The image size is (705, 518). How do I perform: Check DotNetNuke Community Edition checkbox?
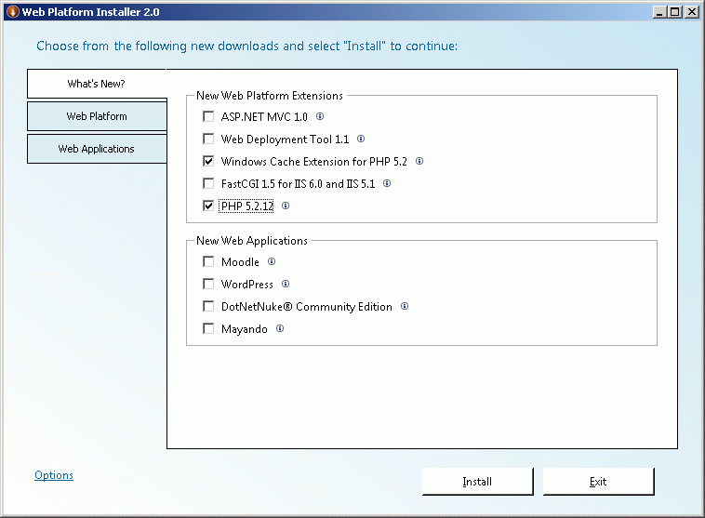click(208, 306)
